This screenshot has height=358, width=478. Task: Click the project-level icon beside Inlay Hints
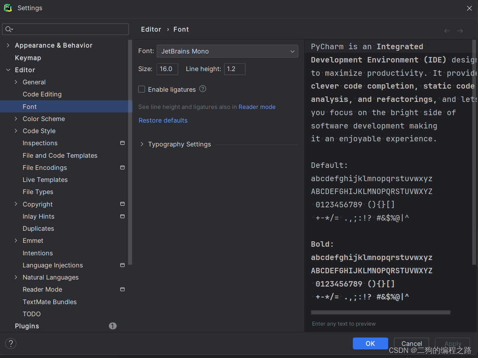pos(122,216)
